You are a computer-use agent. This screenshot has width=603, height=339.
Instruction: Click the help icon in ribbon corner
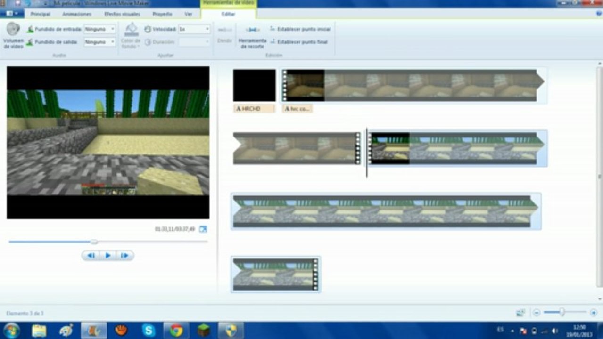[x=599, y=14]
